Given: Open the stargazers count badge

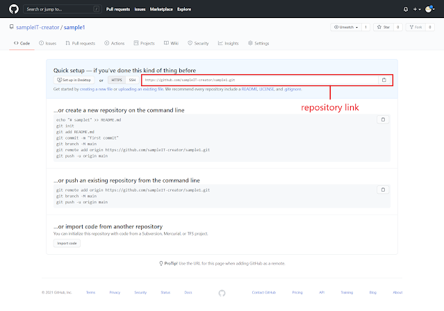Looking at the screenshot, I should coord(398,27).
